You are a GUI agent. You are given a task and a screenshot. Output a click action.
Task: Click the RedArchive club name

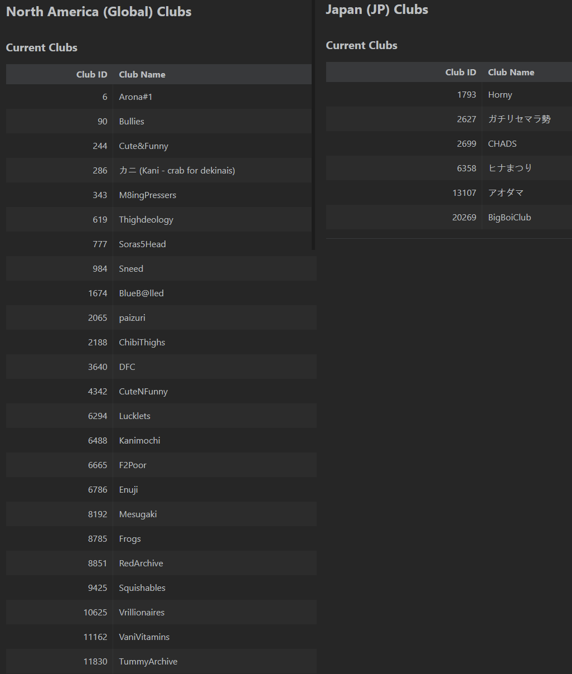pos(141,563)
